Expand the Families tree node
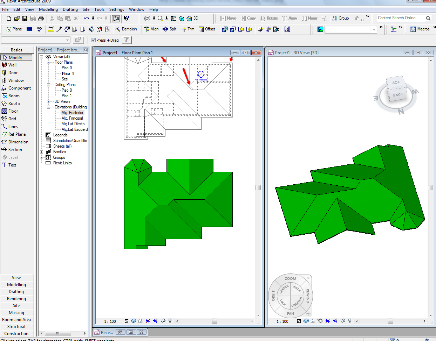436x341 pixels. (x=42, y=152)
